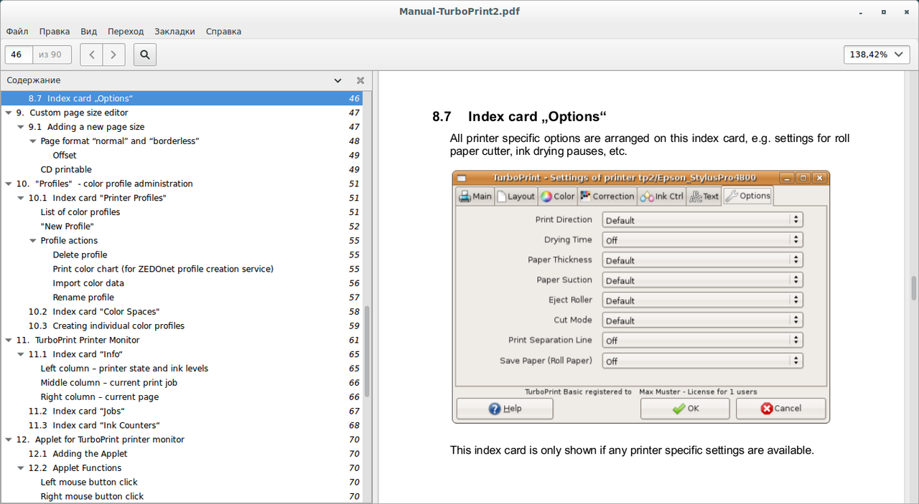The width and height of the screenshot is (919, 504).
Task: Maximize the document viewer window
Action: [884, 11]
